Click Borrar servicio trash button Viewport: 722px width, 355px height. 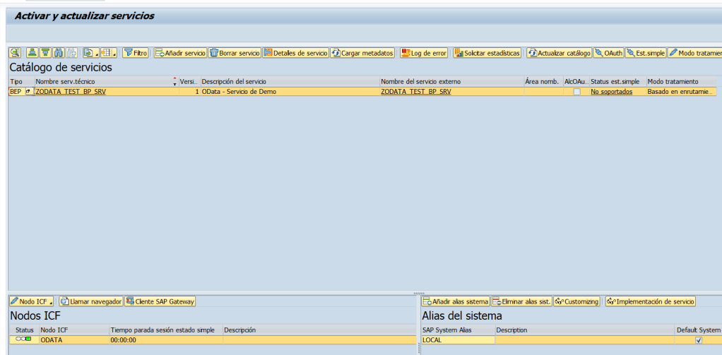(235, 53)
